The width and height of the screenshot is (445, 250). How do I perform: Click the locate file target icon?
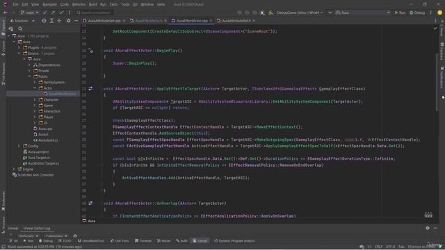(44, 21)
